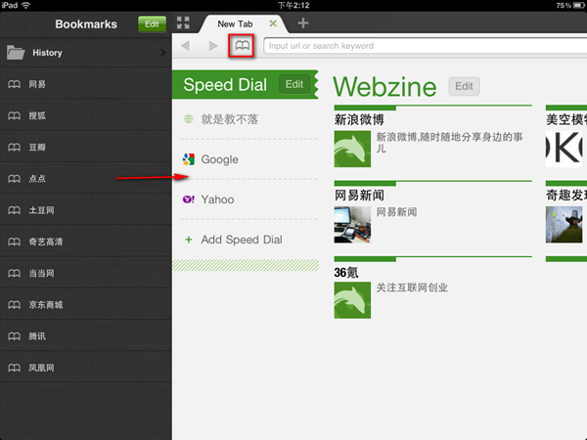The image size is (587, 440).
Task: Open the 奇趣 card's cowboy hat thumbnail
Action: [x=564, y=225]
